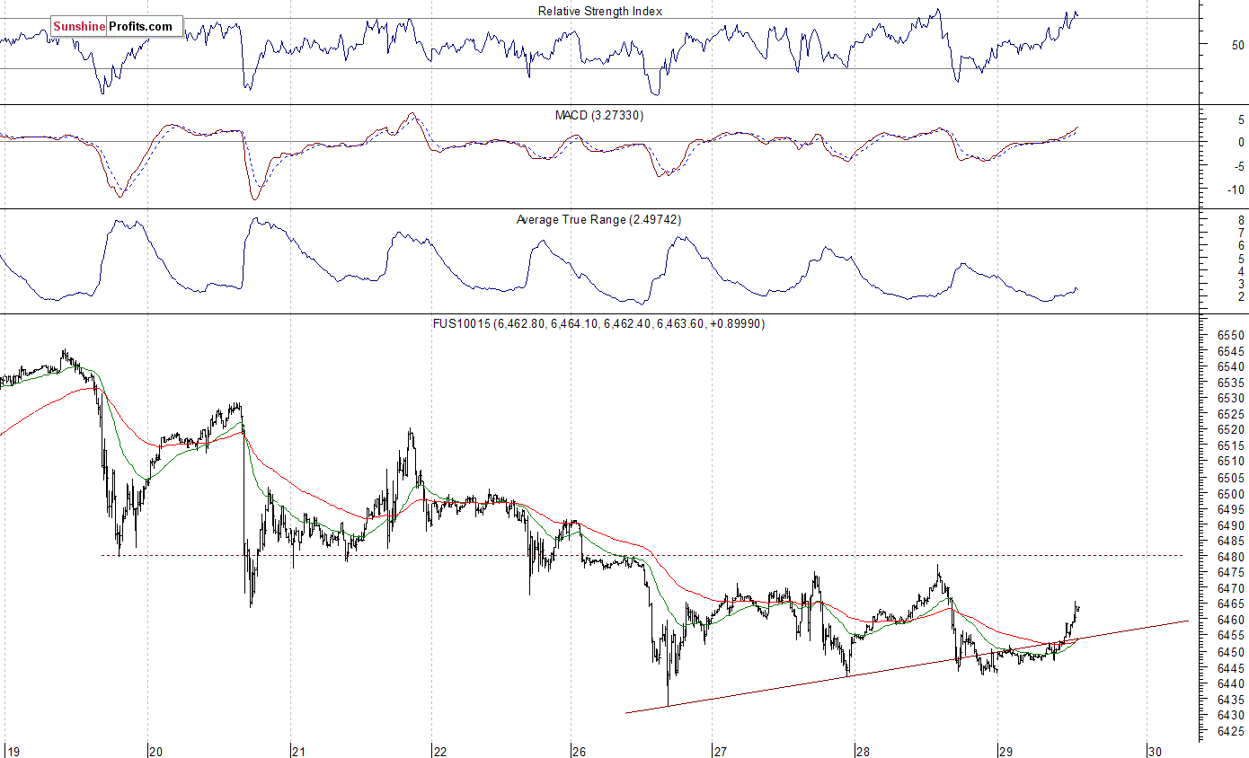Click the ATR 2 axis label
This screenshot has width=1249, height=758.
(x=1241, y=296)
